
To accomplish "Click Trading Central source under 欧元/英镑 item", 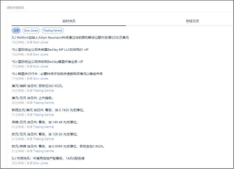I will coord(43,151).
